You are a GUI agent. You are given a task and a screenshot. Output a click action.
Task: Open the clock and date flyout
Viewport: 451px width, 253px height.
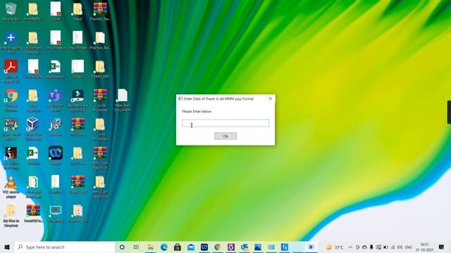click(x=424, y=247)
